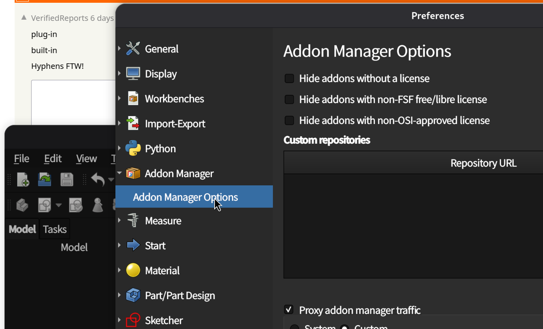The width and height of the screenshot is (543, 329).
Task: Click the New document icon
Action: tap(23, 180)
